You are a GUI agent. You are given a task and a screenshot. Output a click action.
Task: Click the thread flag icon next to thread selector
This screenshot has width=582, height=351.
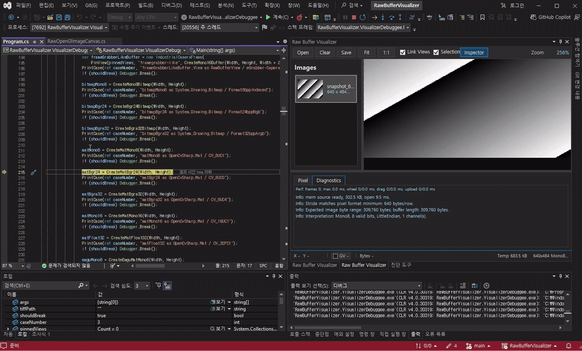pos(264,27)
